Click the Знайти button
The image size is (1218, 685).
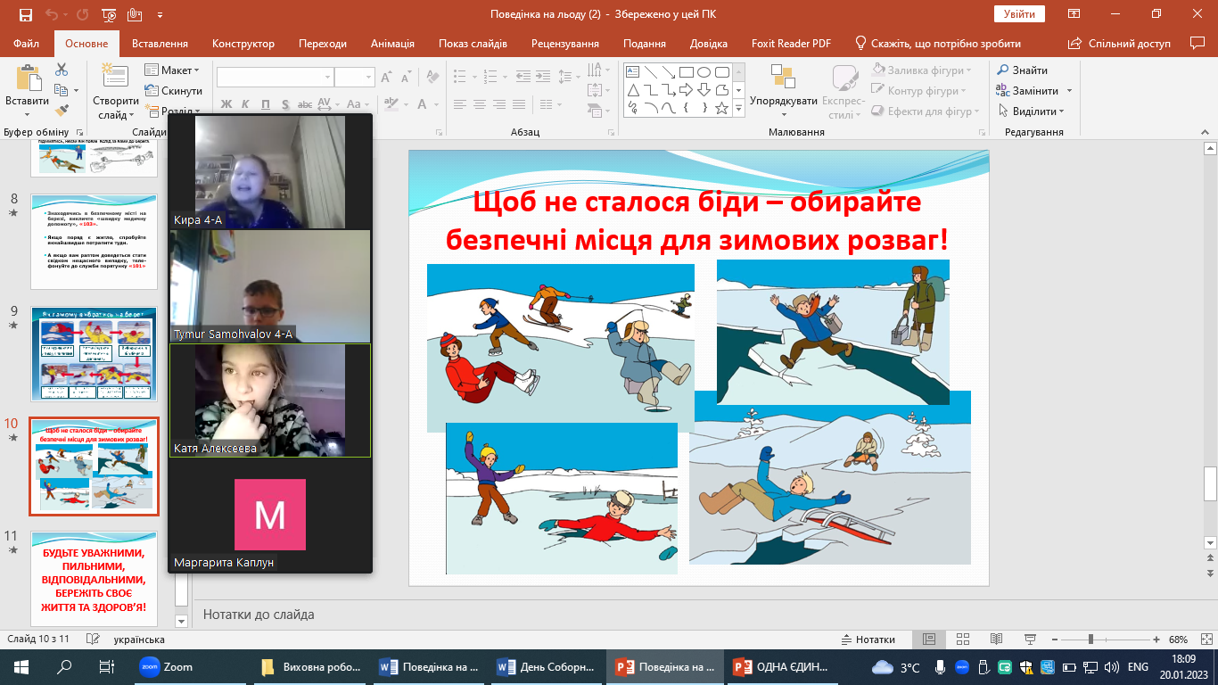pos(1023,70)
